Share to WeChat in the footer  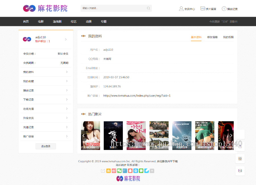click(119, 170)
